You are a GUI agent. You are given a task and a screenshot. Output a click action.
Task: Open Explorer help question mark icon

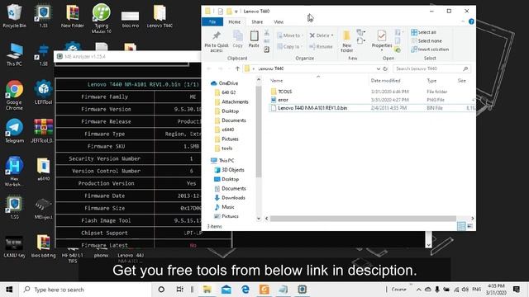coord(471,21)
